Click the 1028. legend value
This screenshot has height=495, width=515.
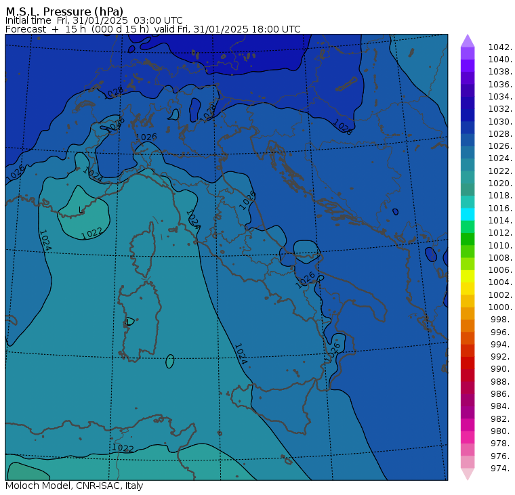coord(500,133)
